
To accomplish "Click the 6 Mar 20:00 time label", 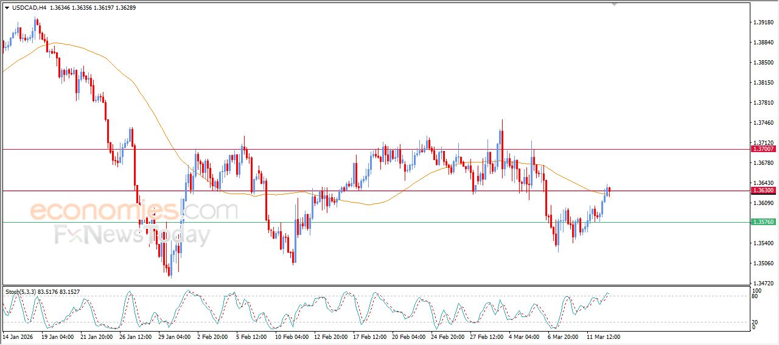I will [564, 336].
